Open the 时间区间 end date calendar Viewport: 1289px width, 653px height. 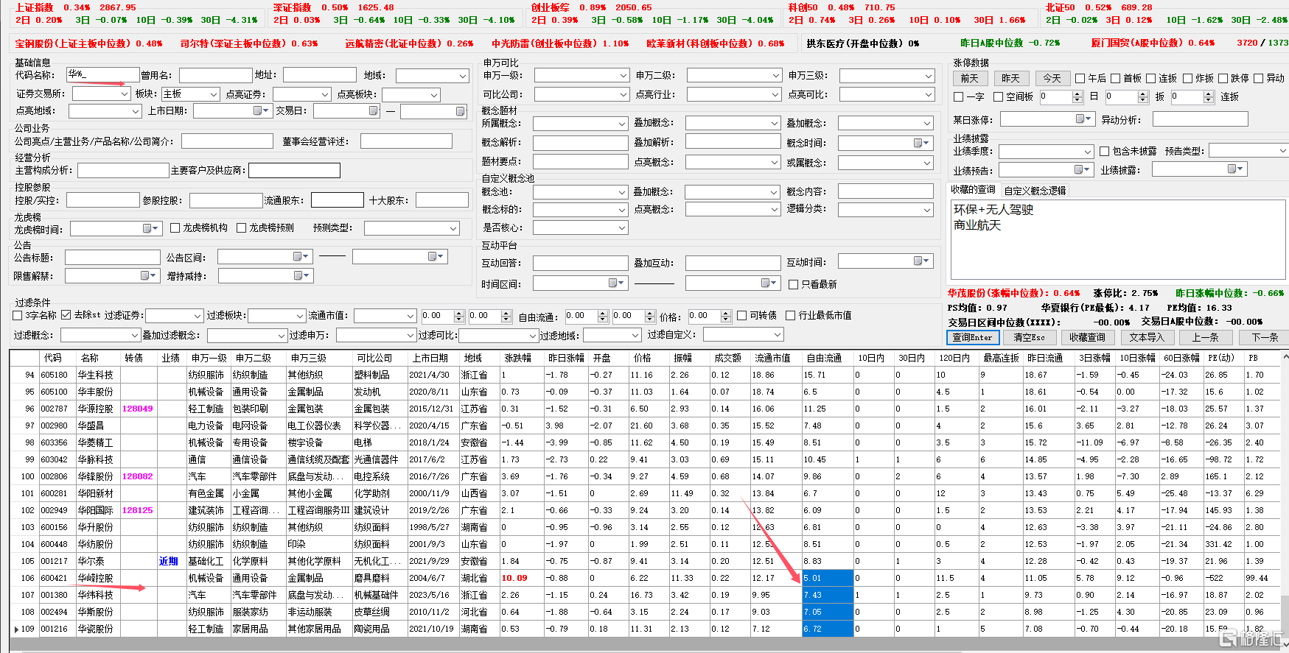coord(769,283)
